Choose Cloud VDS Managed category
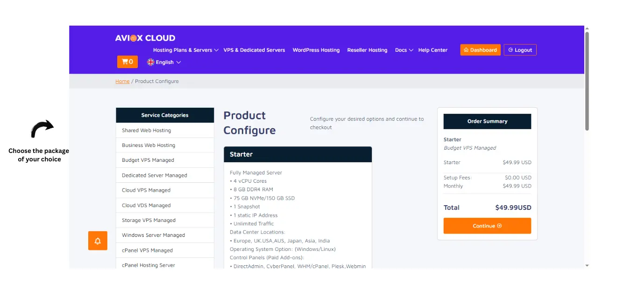Screen dimensions: 638x284 146,205
